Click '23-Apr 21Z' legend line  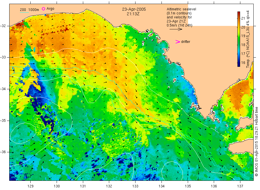click(x=176, y=21)
